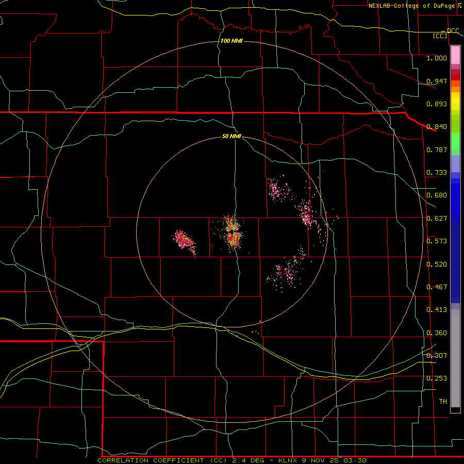
Task: Click the dense pink echo west of the radar
Action: [x=184, y=241]
